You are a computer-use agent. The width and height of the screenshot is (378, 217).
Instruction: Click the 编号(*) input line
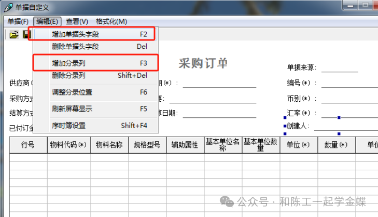pos(347,83)
